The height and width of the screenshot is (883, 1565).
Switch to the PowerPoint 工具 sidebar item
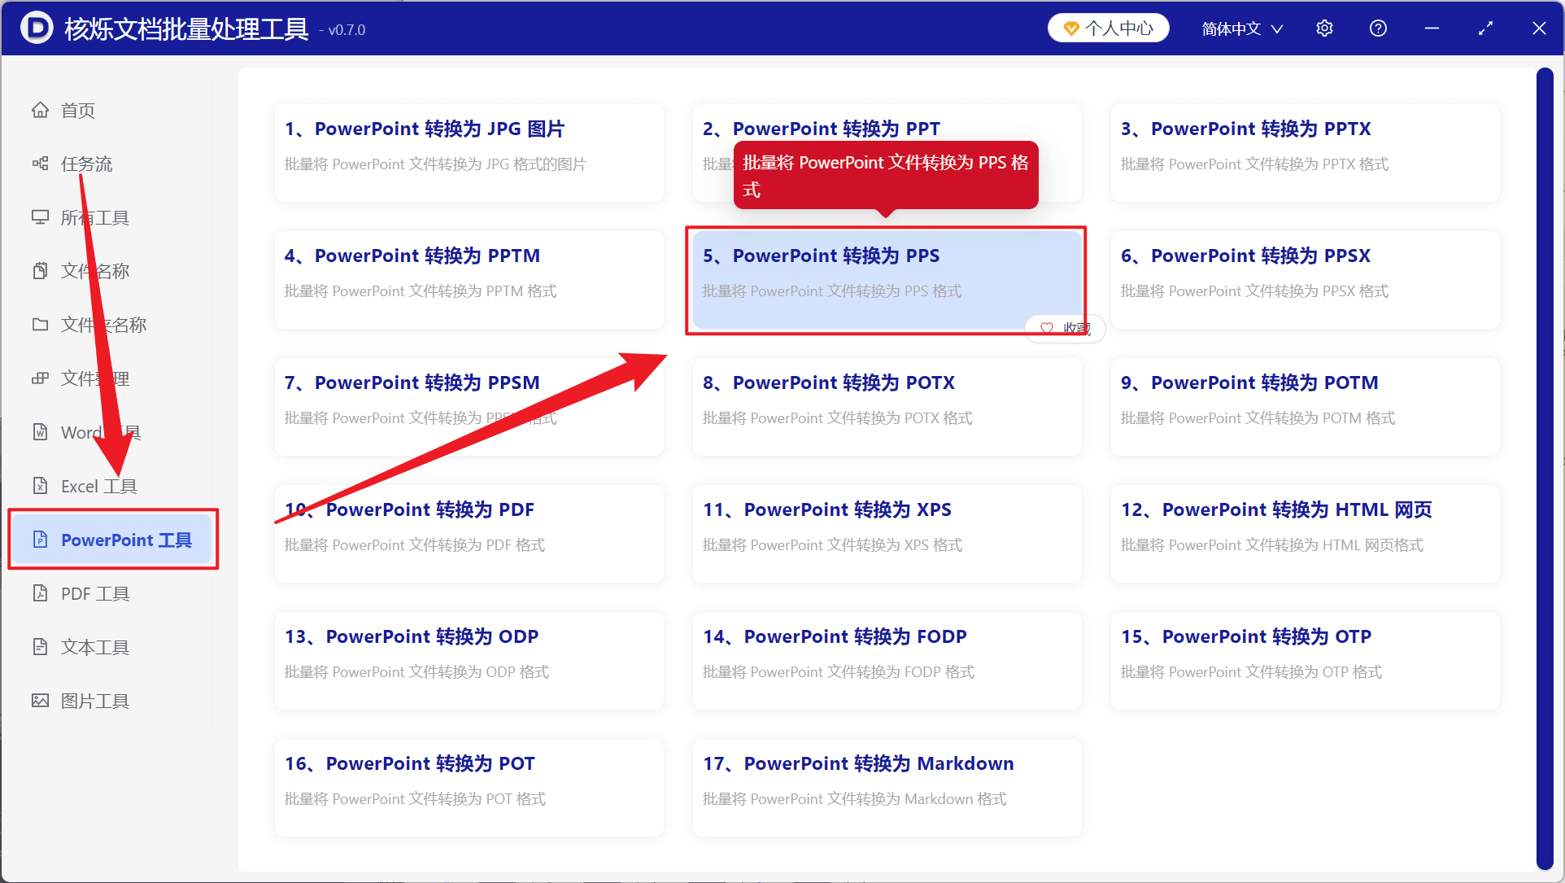pos(113,540)
